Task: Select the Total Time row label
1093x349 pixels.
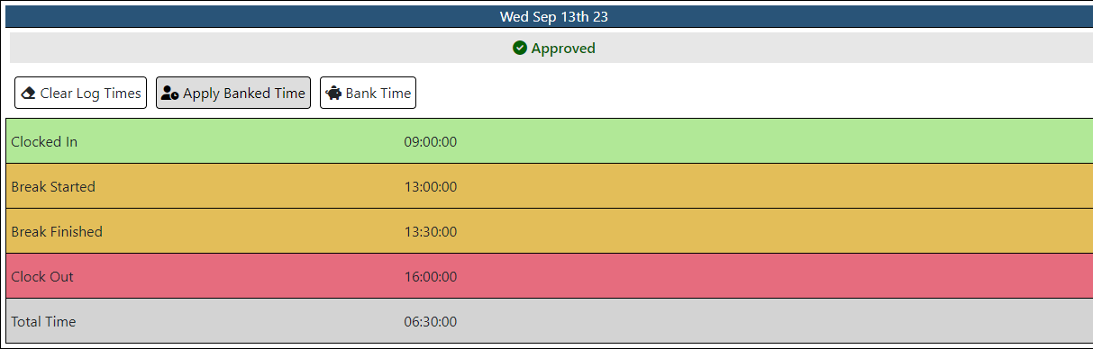Action: (x=43, y=322)
